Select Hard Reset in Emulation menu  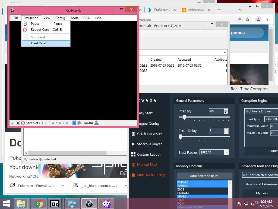46,43
